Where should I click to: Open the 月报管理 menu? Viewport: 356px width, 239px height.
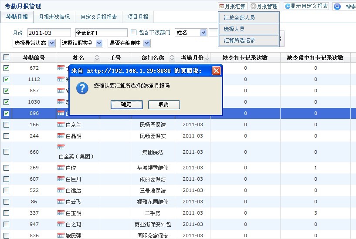pyautogui.click(x=264, y=6)
